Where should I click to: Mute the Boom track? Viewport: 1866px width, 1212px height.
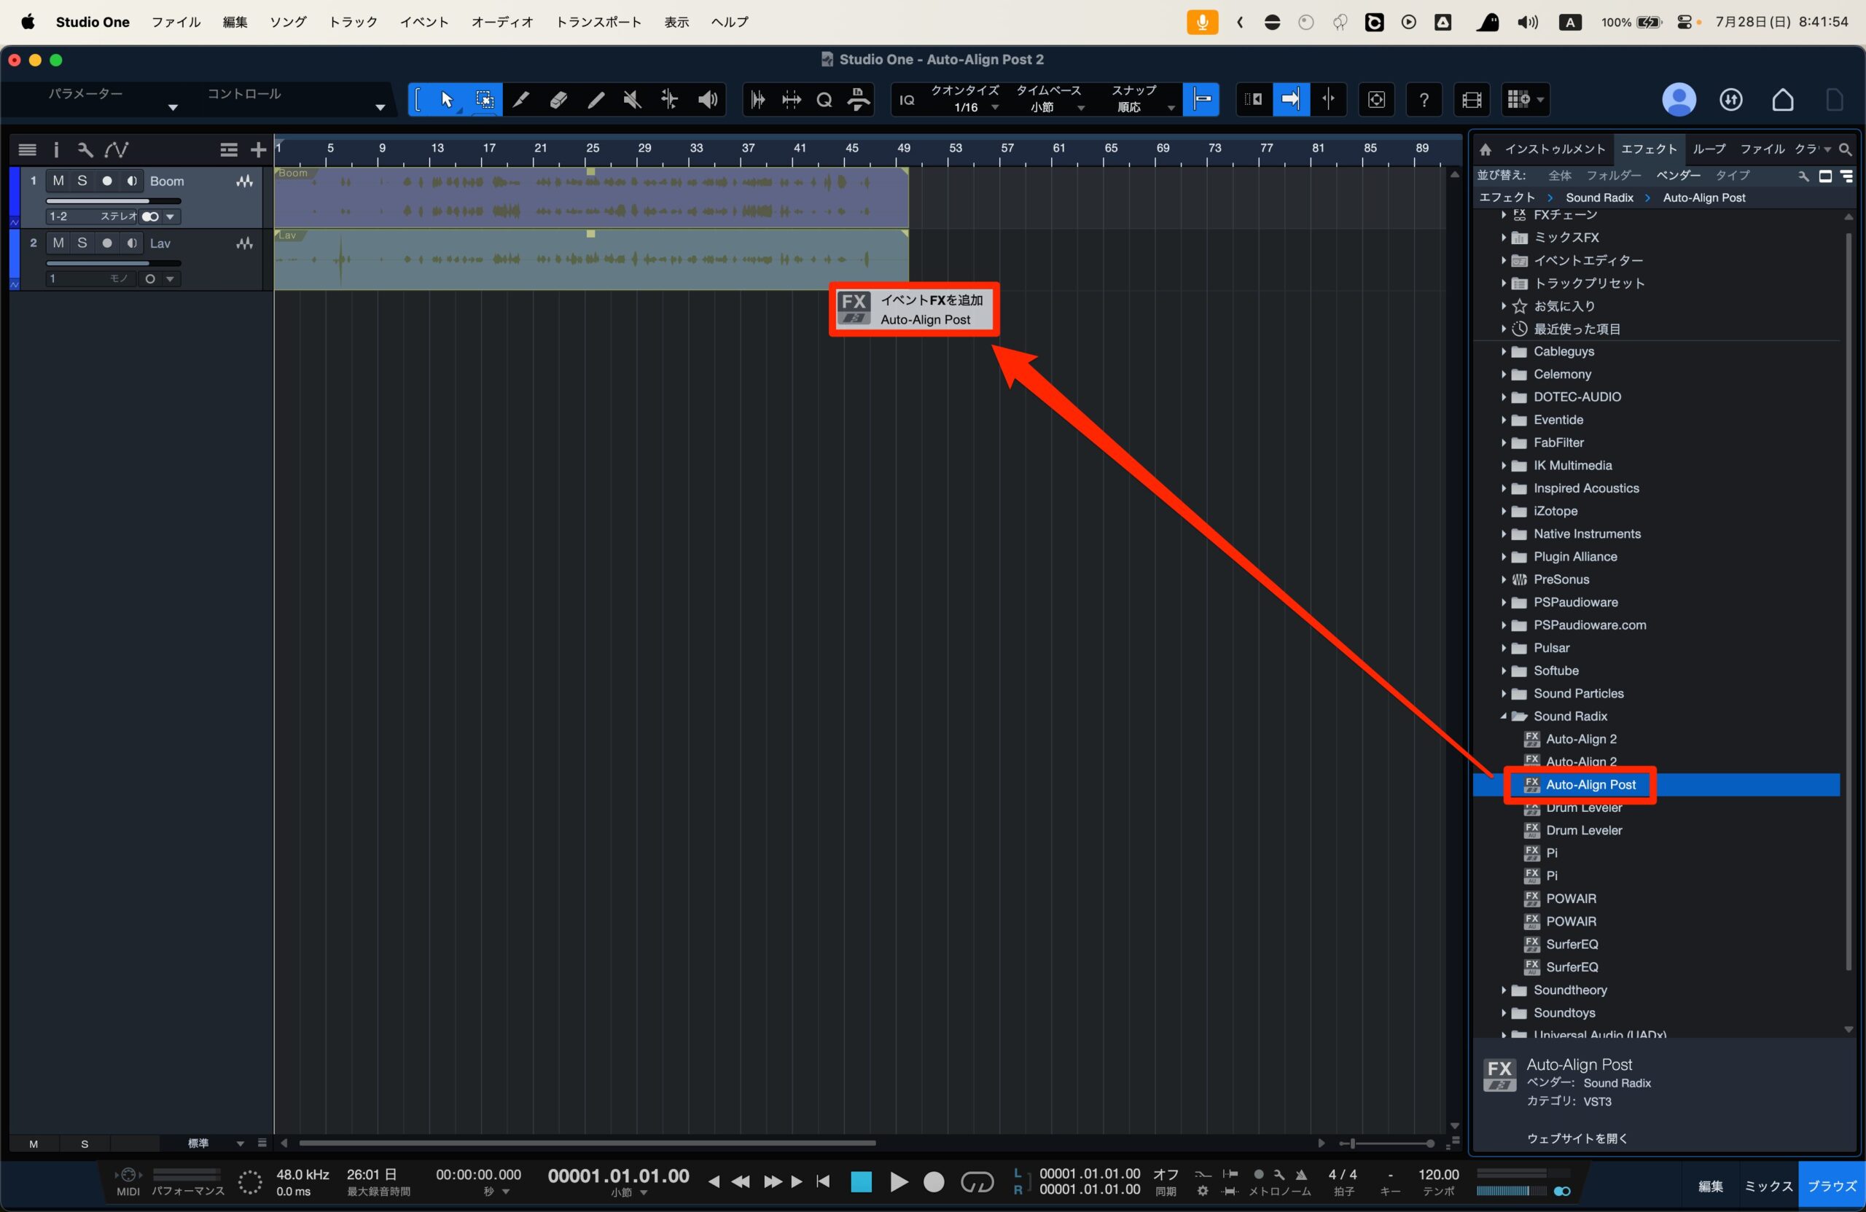tap(58, 181)
